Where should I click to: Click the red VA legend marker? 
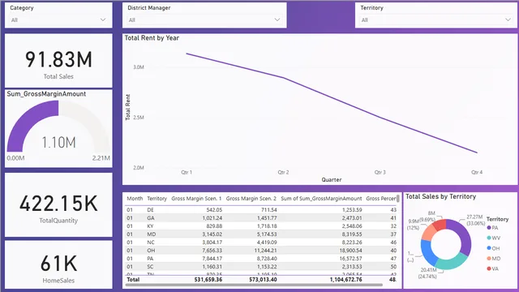pyautogui.click(x=489, y=268)
